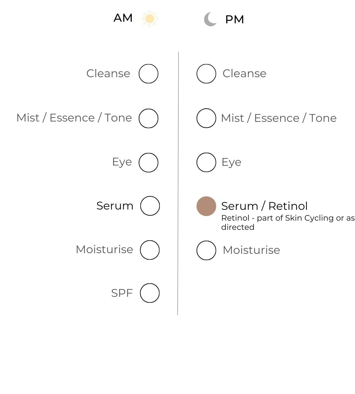Click the PM heading label
355x394 pixels.
coord(234,20)
